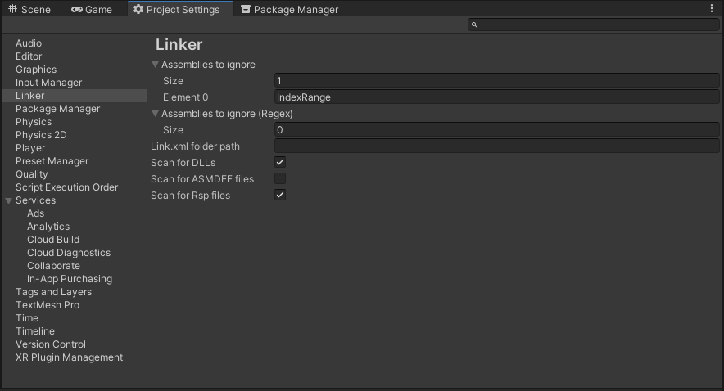Select Timeline settings category
Screen dimensions: 724x391
click(x=35, y=331)
